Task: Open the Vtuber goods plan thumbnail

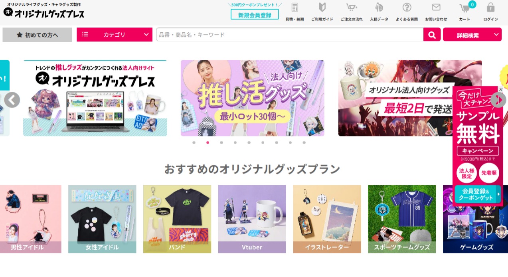Action: (x=252, y=219)
